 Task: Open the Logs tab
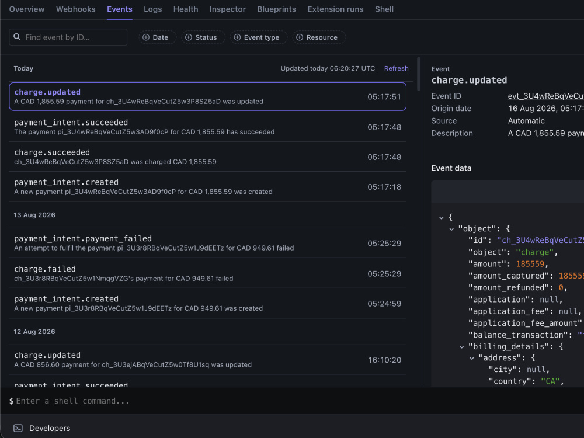[x=152, y=9]
